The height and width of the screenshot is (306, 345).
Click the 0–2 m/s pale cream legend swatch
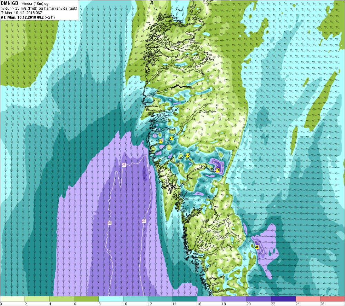pos(12,299)
